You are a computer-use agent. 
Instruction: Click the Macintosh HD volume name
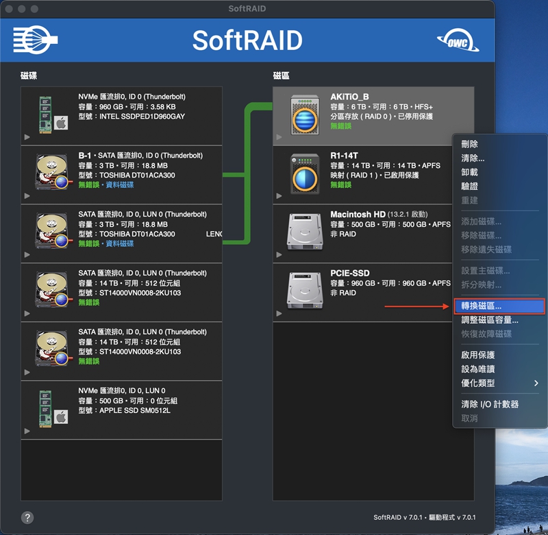358,214
